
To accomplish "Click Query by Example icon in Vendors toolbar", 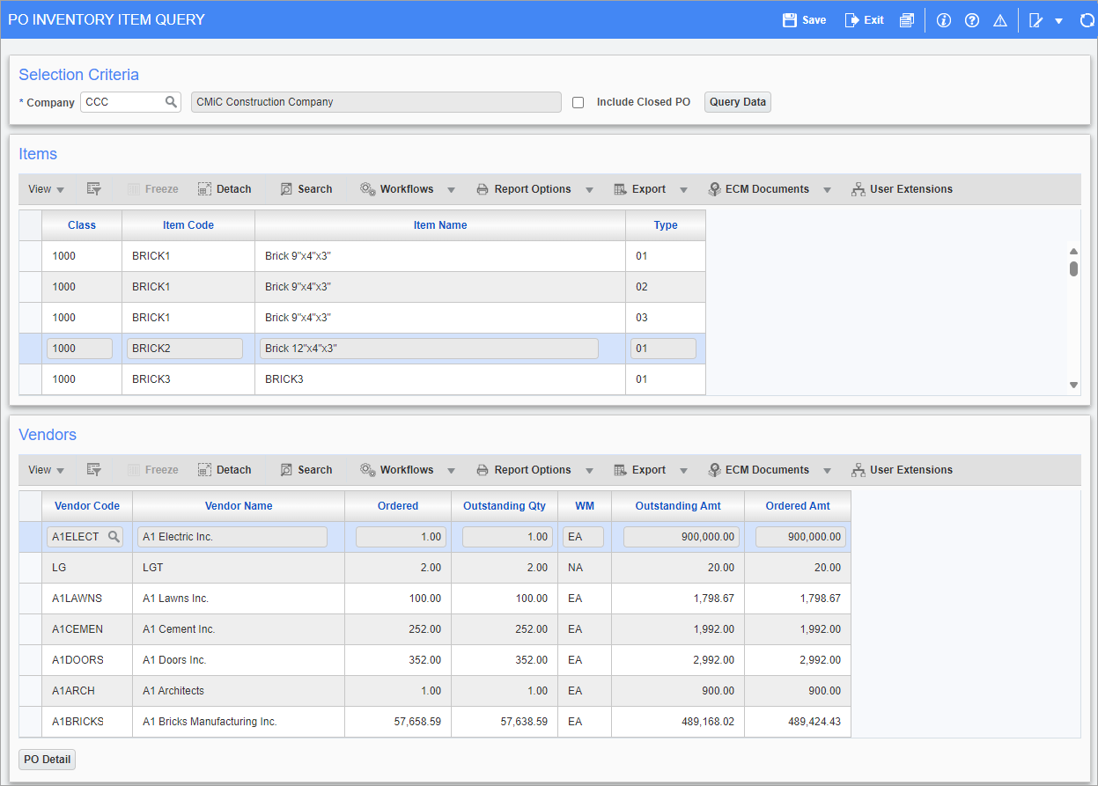I will tap(94, 470).
